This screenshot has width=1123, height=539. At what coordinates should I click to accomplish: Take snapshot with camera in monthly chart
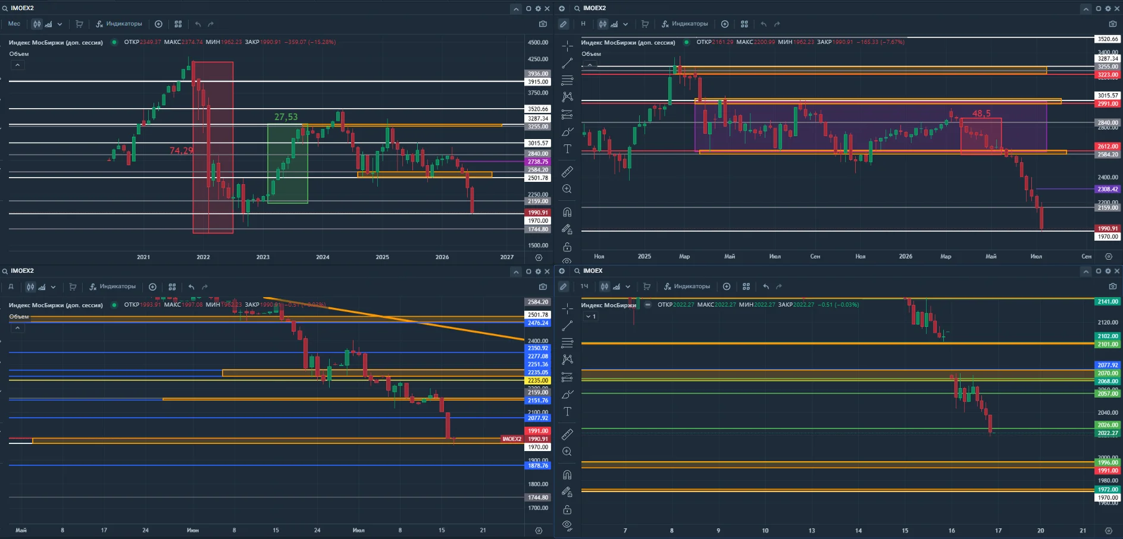(x=543, y=24)
